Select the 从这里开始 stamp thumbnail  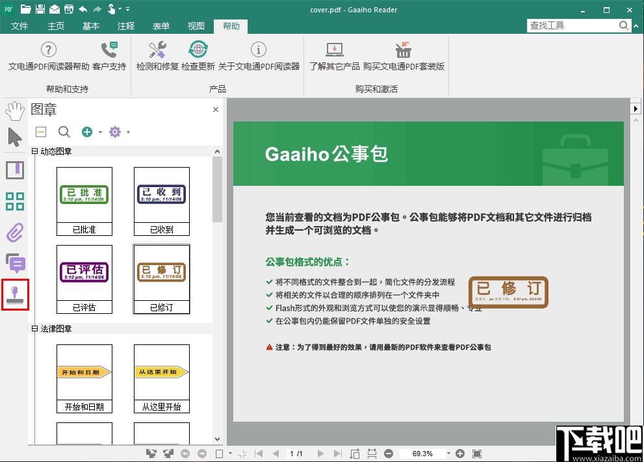162,379
